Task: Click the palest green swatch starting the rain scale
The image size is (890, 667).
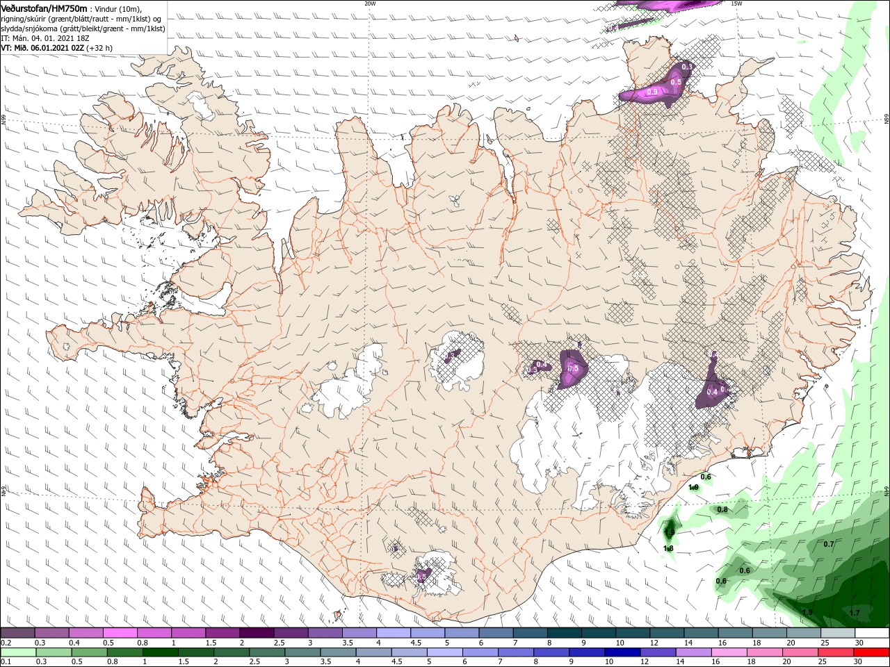Action: tap(18, 652)
